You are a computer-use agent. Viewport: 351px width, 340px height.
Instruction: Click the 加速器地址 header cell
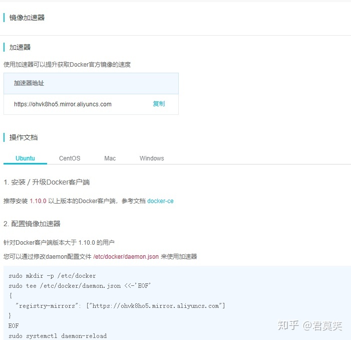(x=91, y=83)
